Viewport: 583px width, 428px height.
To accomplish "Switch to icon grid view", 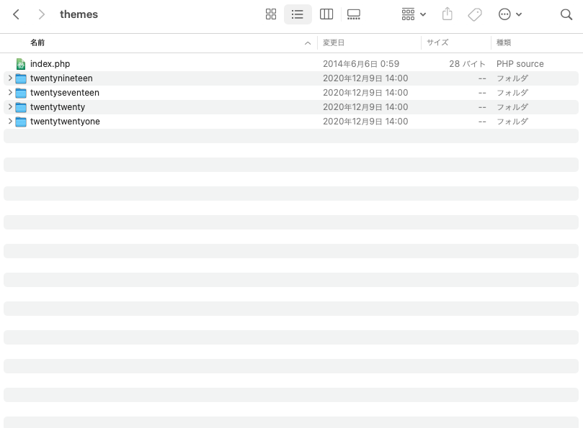I will coord(271,14).
